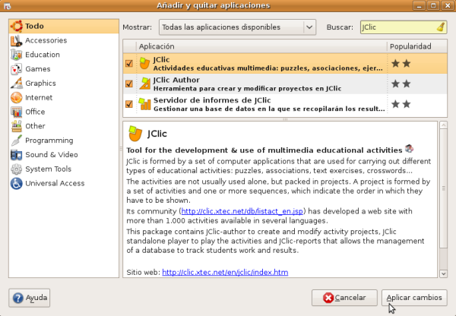
Task: Click the Games category icon
Action: click(x=15, y=69)
